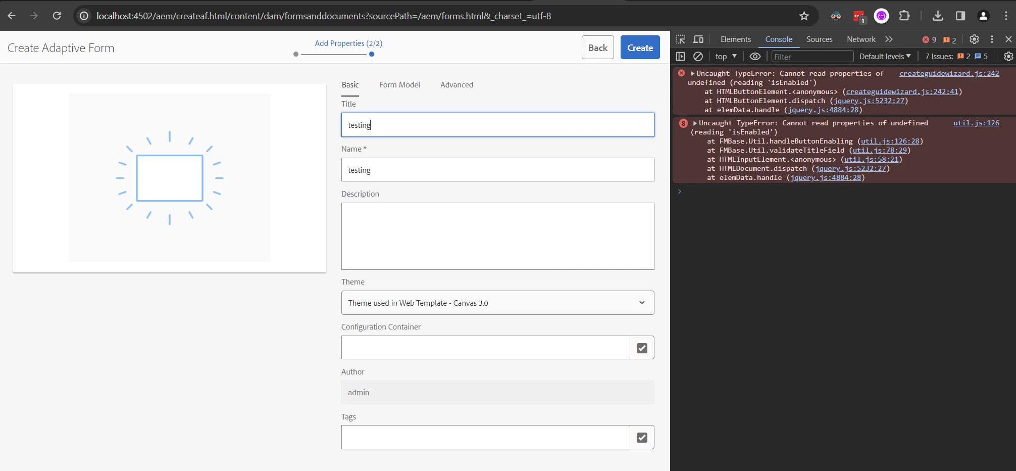Open the createguidewizard.js:242 source link
The image size is (1016, 471).
(x=949, y=73)
